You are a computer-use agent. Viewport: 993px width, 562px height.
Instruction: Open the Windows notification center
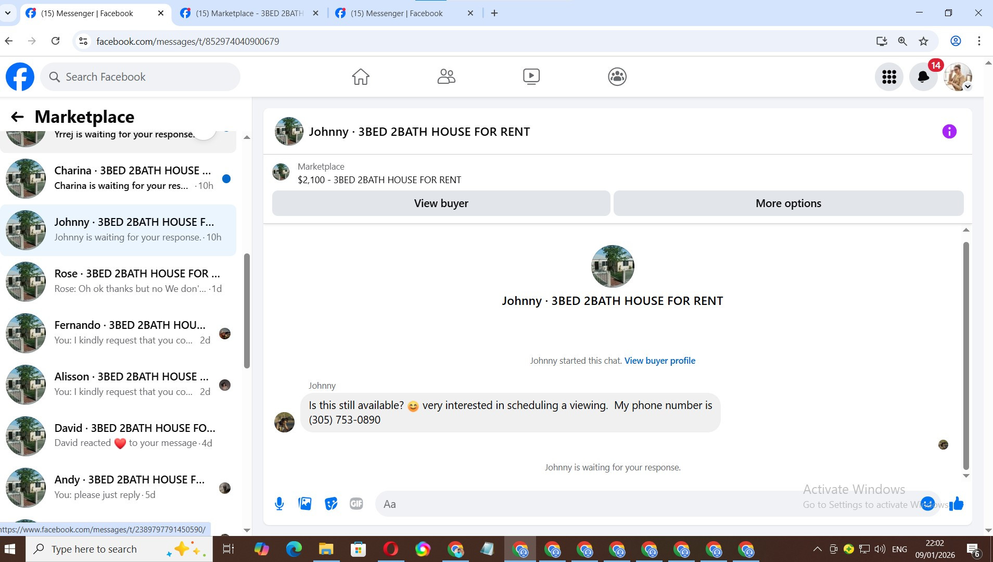click(x=974, y=550)
